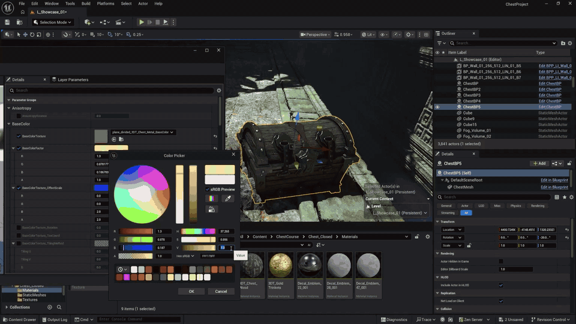This screenshot has height=324, width=576.
Task: Search collections magnifier icon
Action: click(x=59, y=307)
